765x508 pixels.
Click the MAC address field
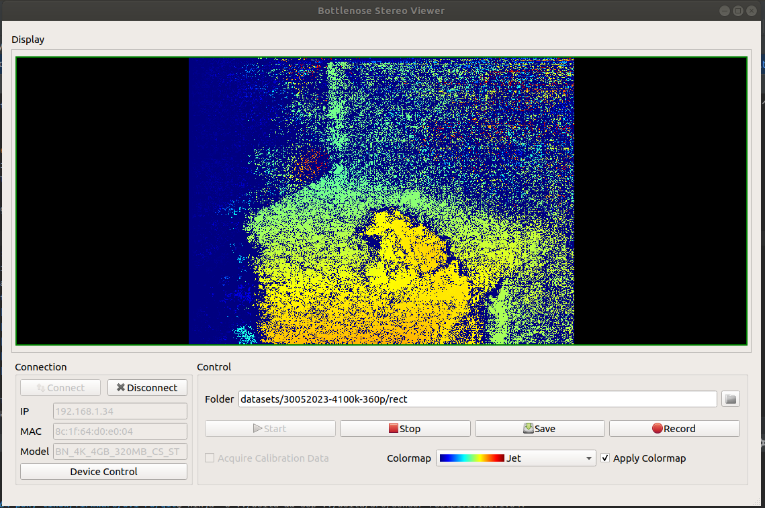pos(120,431)
